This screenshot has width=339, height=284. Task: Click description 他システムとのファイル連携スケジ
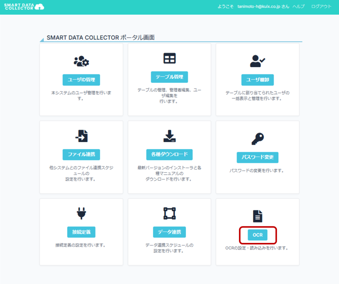tap(81, 168)
